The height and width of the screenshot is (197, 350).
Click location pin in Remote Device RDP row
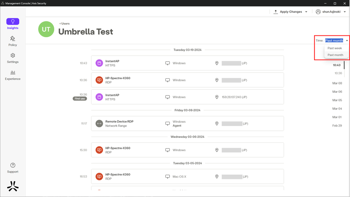[x=217, y=123]
